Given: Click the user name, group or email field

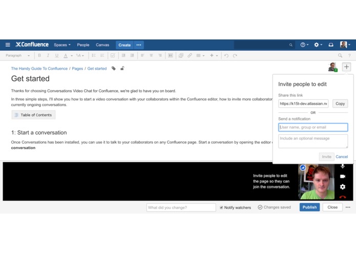Looking at the screenshot, I should pyautogui.click(x=313, y=128).
